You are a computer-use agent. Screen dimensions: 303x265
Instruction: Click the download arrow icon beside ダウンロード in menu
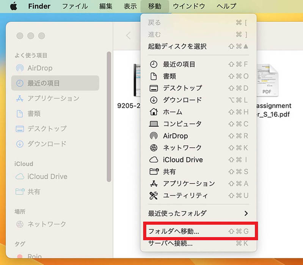[x=154, y=100]
